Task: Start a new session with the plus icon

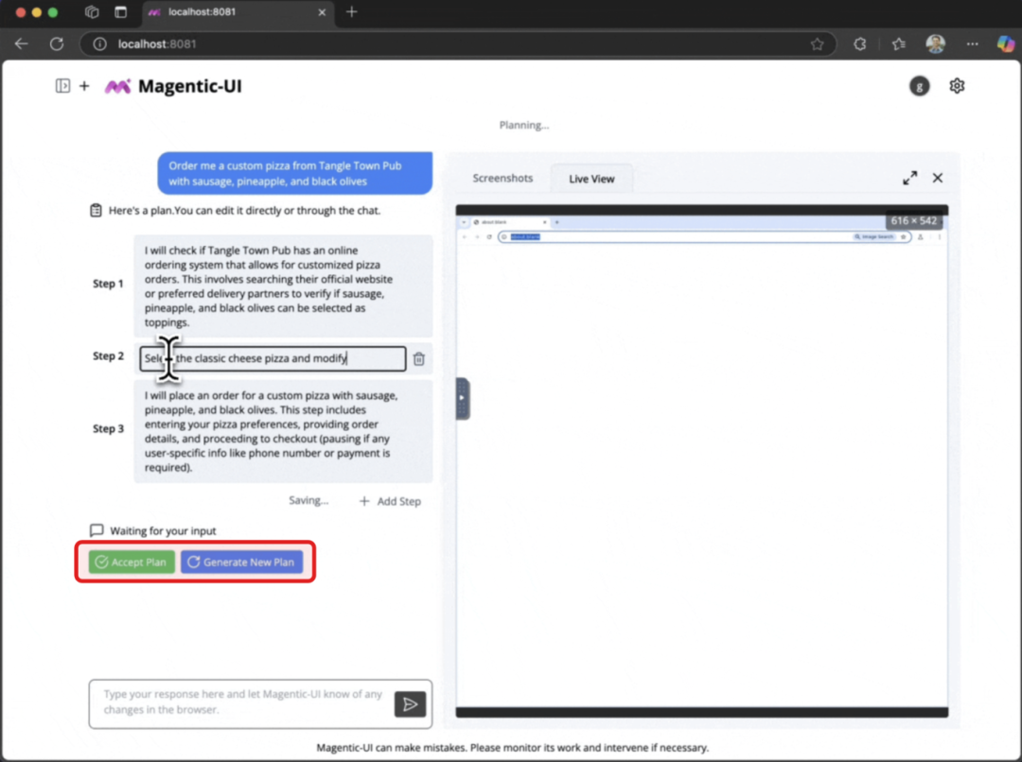Action: click(x=84, y=86)
